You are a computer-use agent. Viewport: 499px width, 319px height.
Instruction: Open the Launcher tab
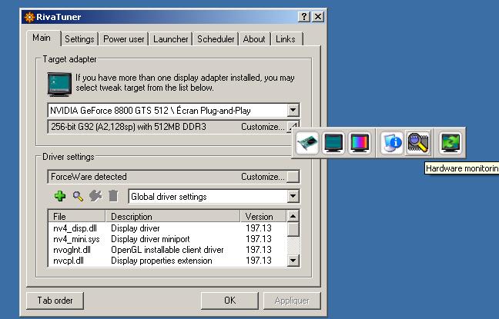coord(171,39)
